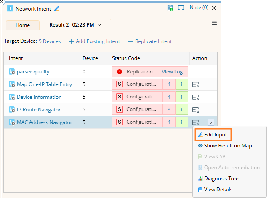The image size is (269, 198).
Task: Open dropdown arrow in MAC Address Navigator row
Action: point(211,122)
